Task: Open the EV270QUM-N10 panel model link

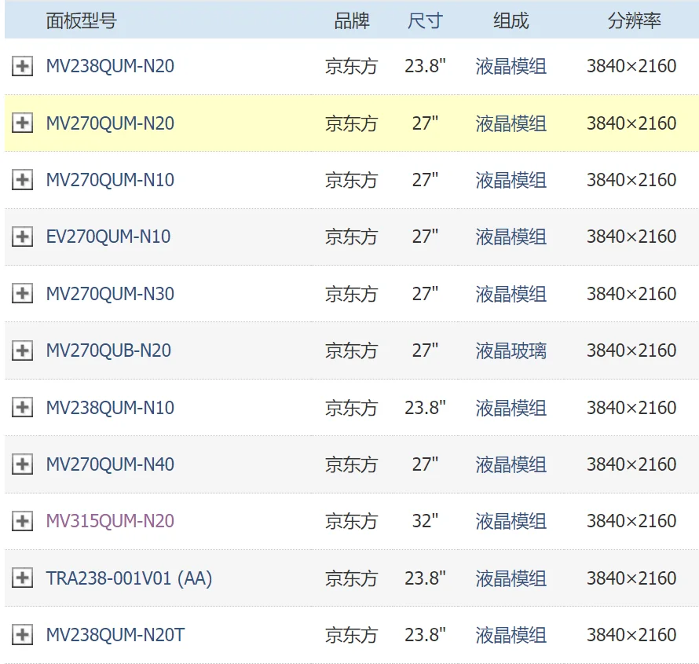Action: coord(108,237)
